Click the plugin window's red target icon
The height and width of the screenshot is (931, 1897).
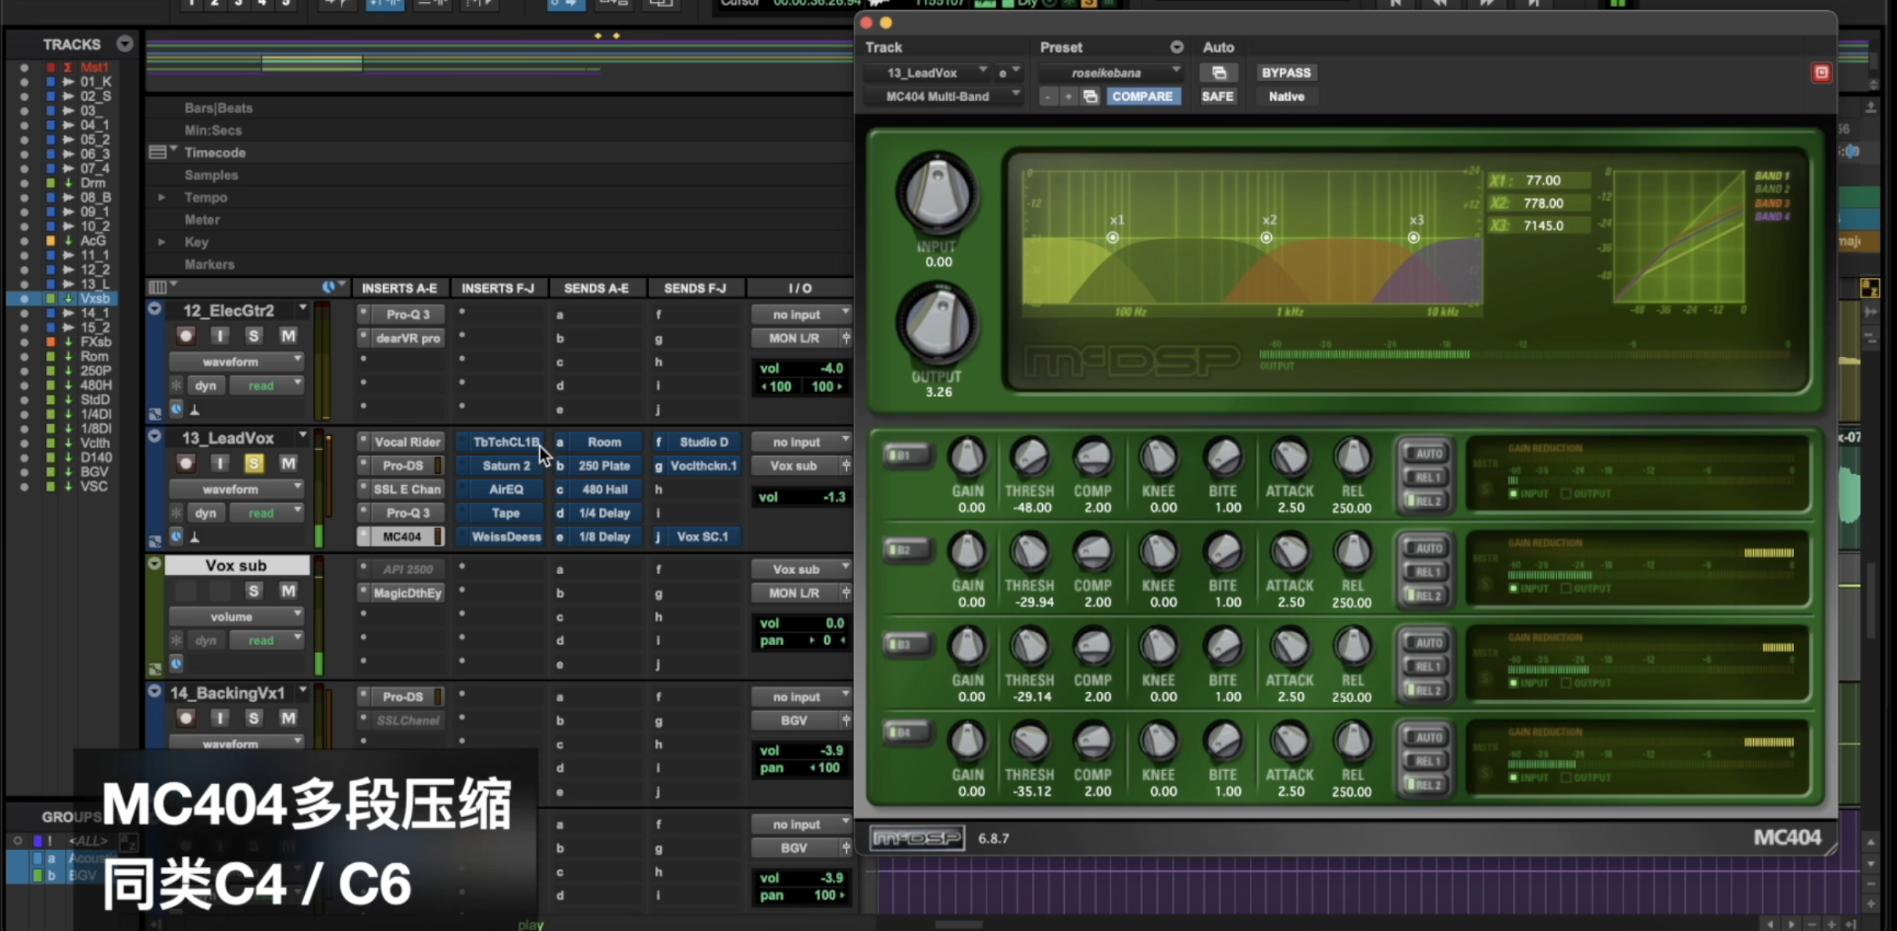click(x=1821, y=73)
